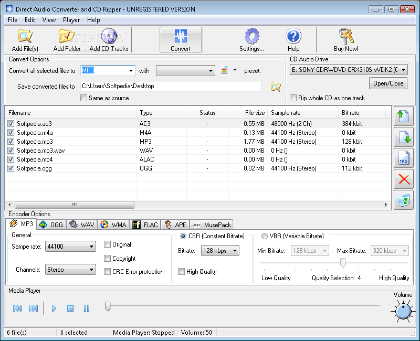
Task: Open the Help menu in the menu bar
Action: (x=93, y=20)
